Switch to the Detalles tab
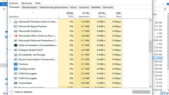The image size is (169, 95). click(x=96, y=7)
